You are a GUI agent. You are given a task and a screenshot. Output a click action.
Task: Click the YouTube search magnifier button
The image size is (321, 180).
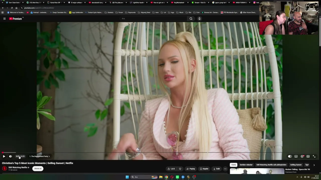(191, 18)
